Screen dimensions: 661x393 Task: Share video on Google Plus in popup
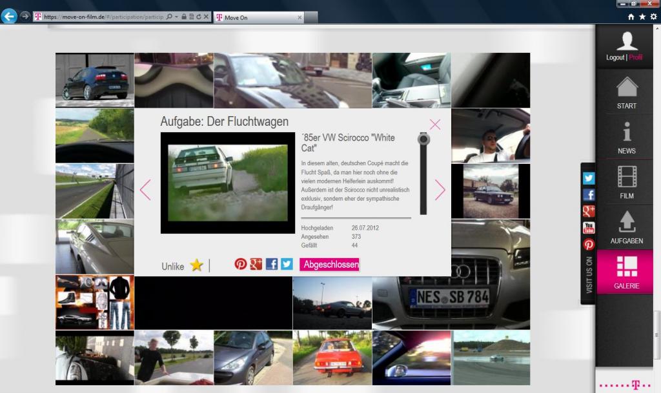[x=256, y=263]
